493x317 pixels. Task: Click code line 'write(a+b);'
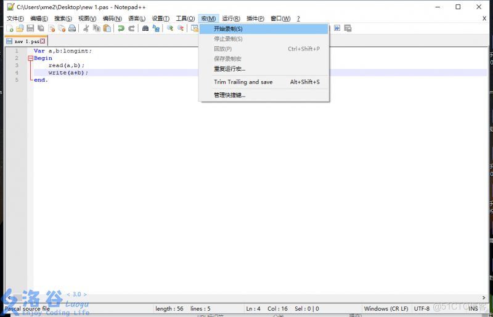pos(68,73)
